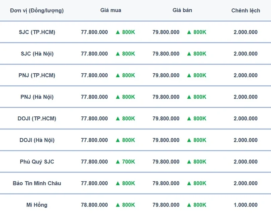
Task: Select the 'Bảo Tín Minh Châu' row label
Action: [x=37, y=183]
